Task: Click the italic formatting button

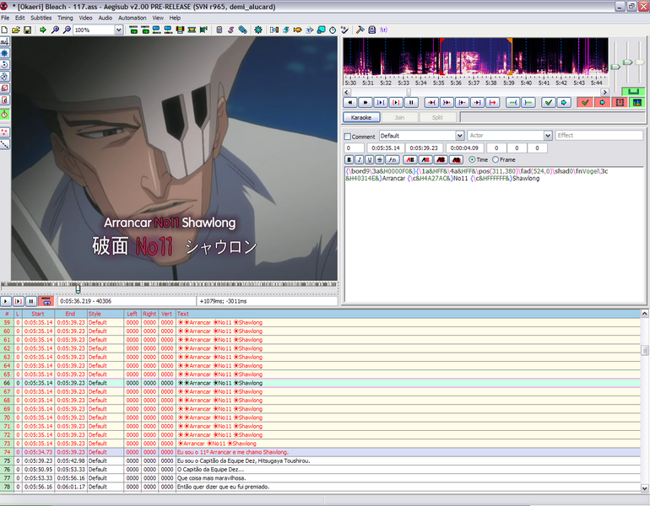Action: pyautogui.click(x=360, y=160)
